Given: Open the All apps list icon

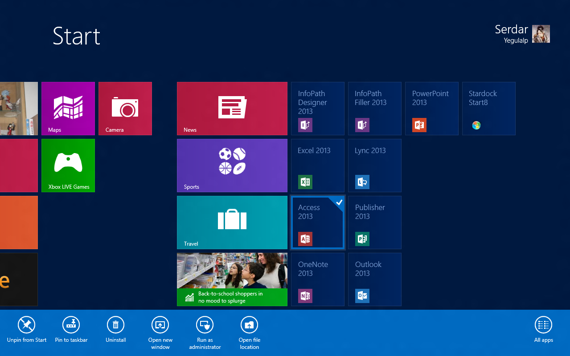Looking at the screenshot, I should 544,325.
